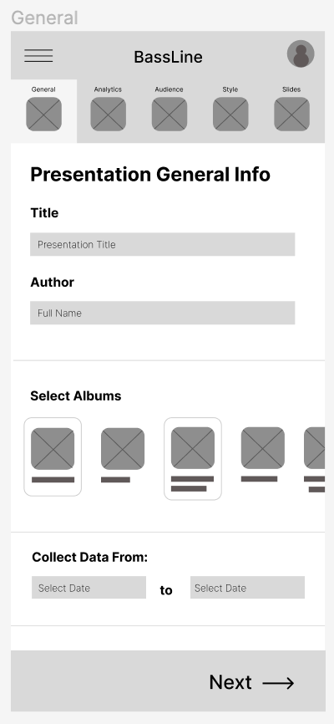The width and height of the screenshot is (334, 724).
Task: Open the hamburger menu icon
Action: (38, 56)
